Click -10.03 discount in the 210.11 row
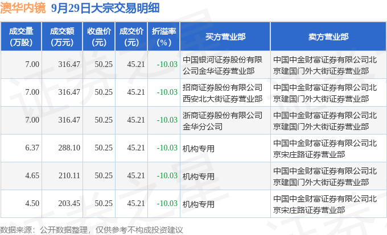This screenshot has height=235, width=387. (x=167, y=176)
